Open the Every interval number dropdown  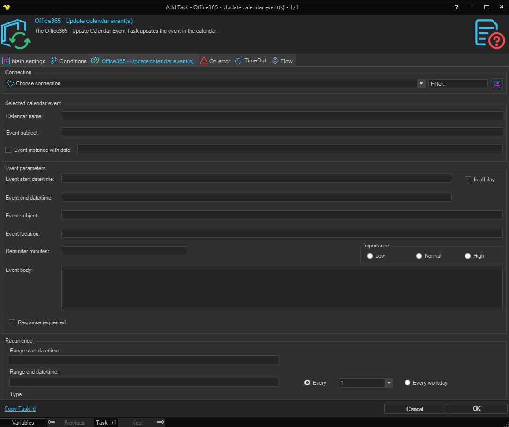click(389, 383)
